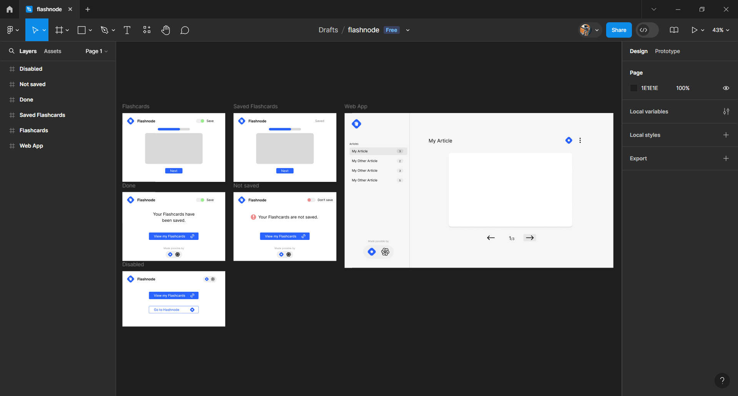This screenshot has width=738, height=396.
Task: Add an export setting with plus
Action: click(x=726, y=158)
